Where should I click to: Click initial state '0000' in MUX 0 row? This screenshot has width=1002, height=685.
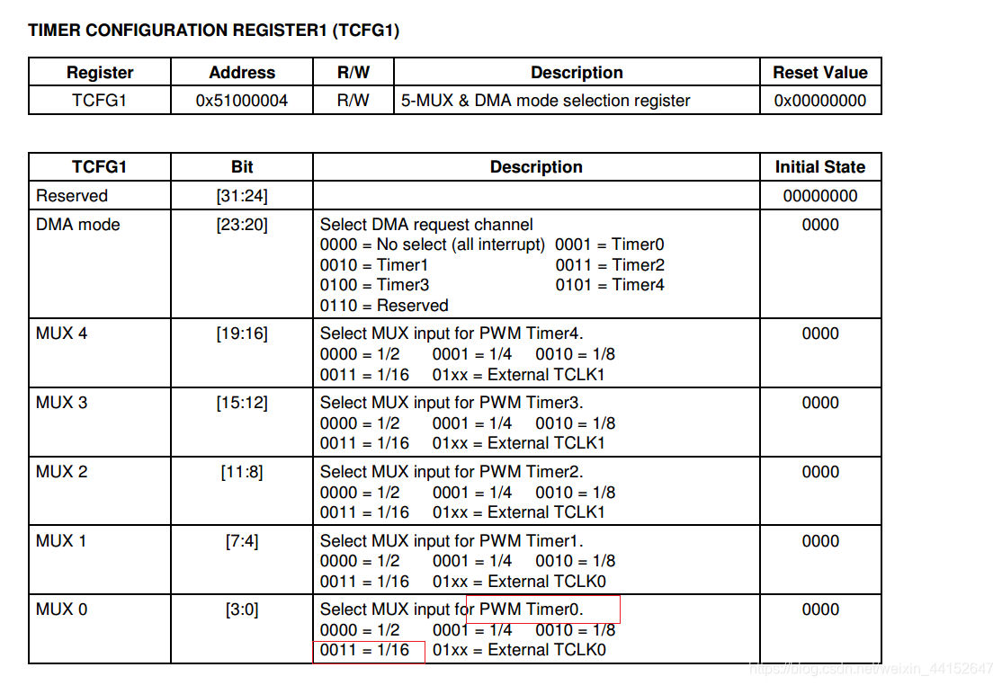820,609
